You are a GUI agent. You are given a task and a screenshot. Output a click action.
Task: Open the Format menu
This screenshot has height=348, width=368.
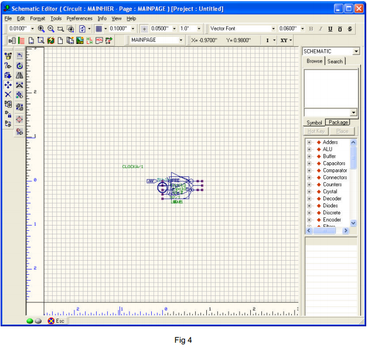click(x=38, y=18)
